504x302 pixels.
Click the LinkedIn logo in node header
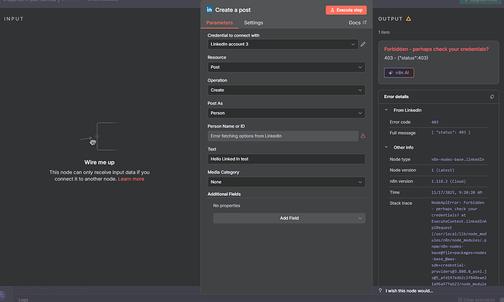tap(210, 10)
